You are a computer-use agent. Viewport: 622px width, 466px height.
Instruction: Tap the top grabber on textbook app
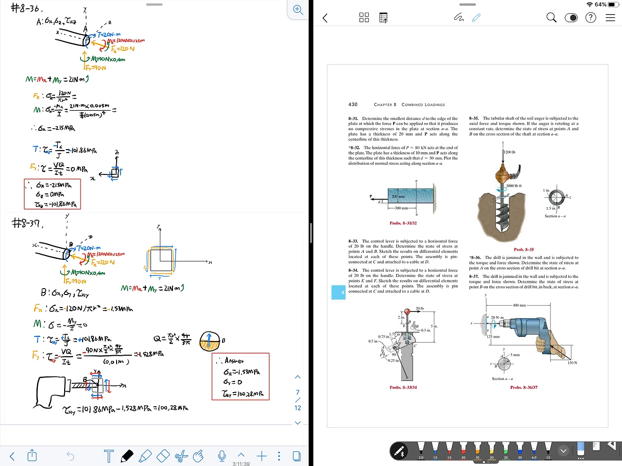point(467,4)
